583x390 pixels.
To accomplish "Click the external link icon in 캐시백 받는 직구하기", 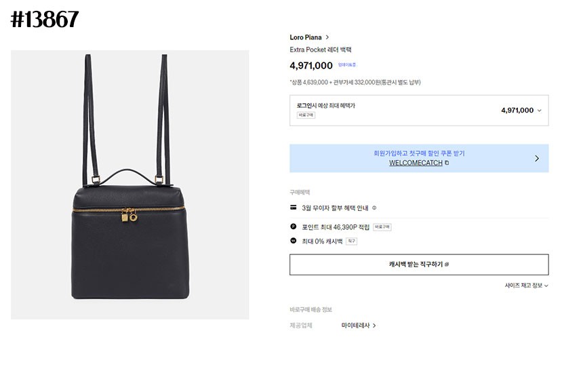I will pyautogui.click(x=447, y=265).
